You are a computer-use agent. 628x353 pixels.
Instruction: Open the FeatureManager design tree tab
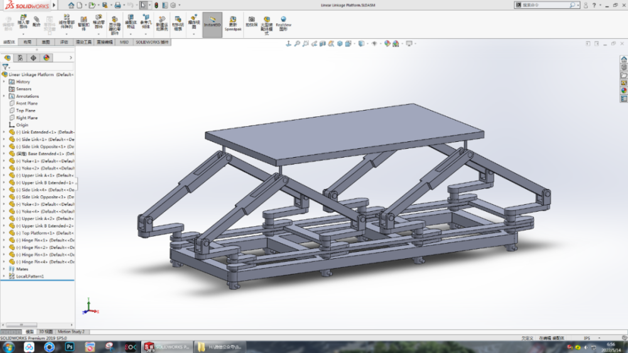click(x=7, y=58)
